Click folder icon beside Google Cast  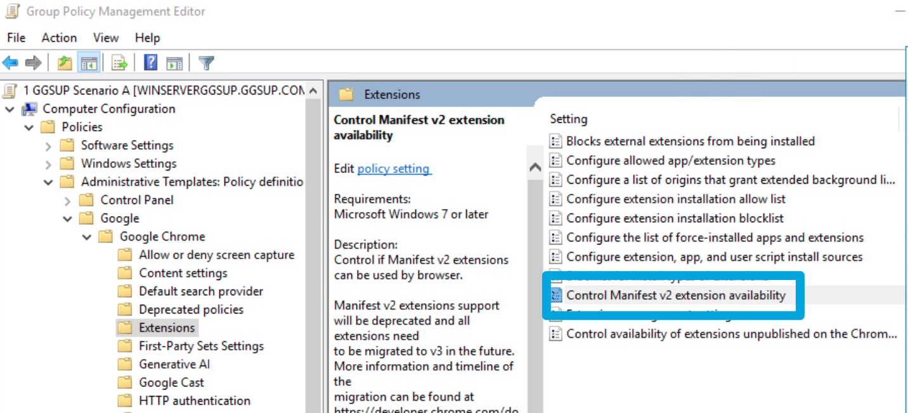pyautogui.click(x=125, y=383)
